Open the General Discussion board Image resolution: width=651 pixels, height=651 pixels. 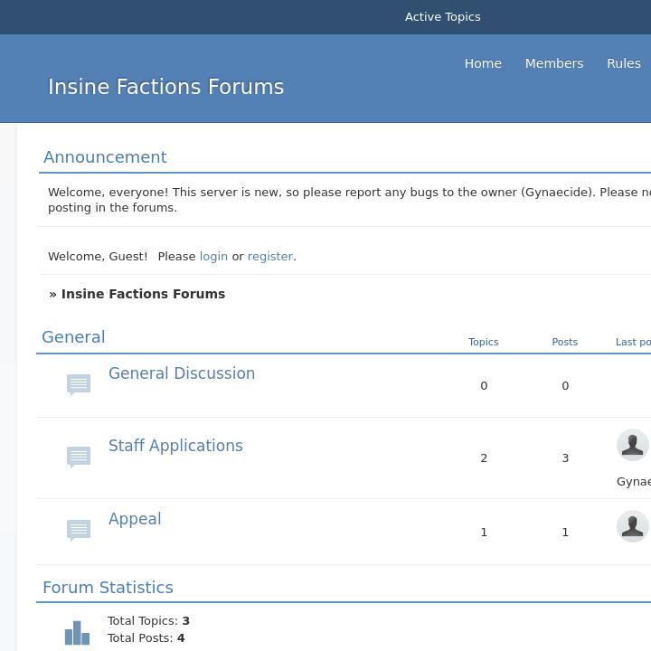[182, 373]
